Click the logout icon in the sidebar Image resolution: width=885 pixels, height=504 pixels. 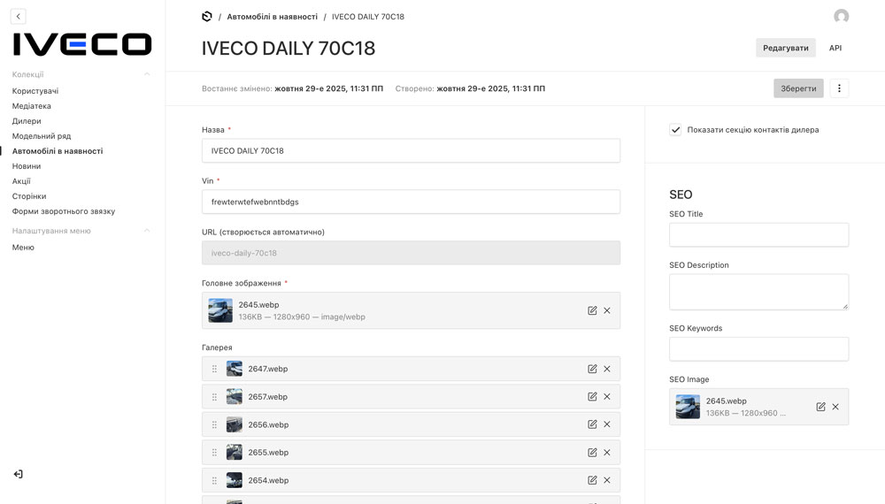(18, 474)
